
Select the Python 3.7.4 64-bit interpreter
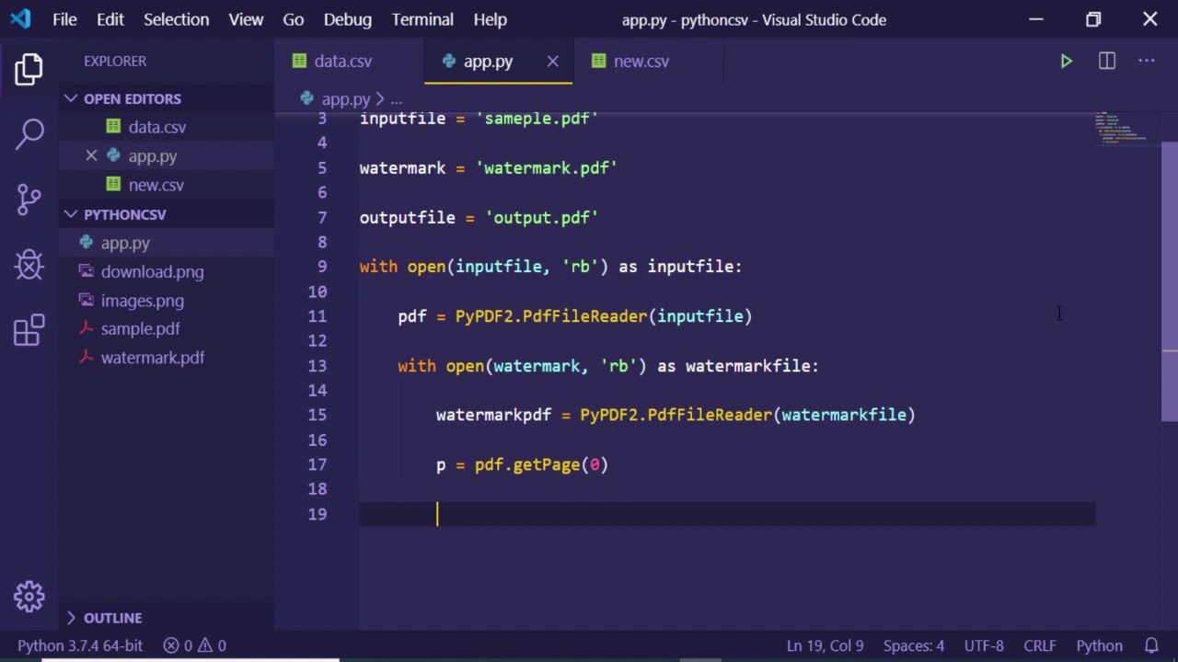(x=80, y=645)
